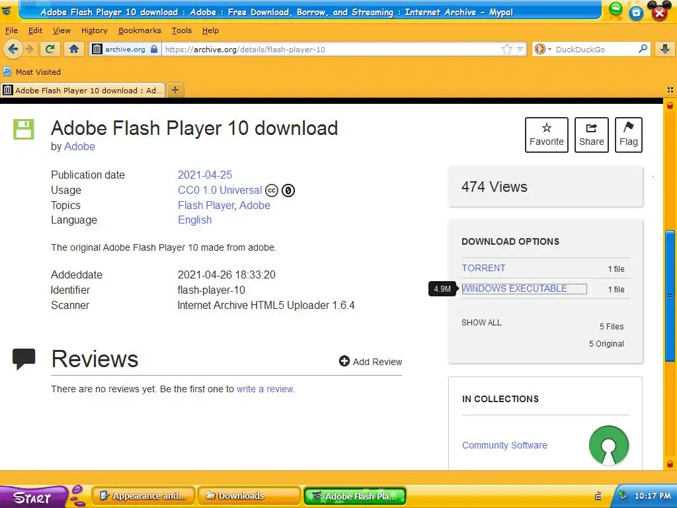Switch to Downloads taskbar window

coord(249,496)
